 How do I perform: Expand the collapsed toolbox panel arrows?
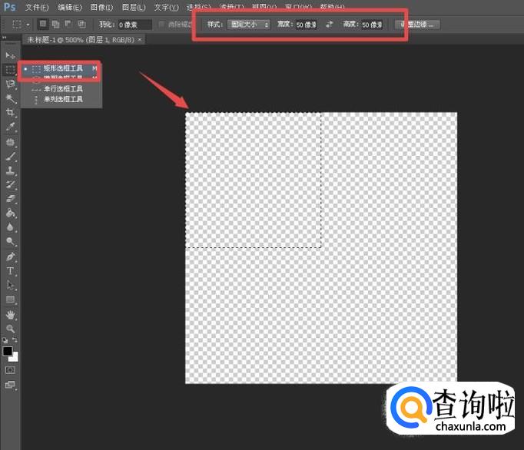pos(5,38)
